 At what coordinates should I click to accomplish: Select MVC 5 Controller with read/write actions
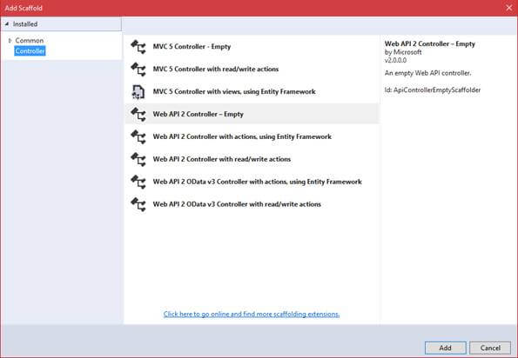click(x=252, y=70)
